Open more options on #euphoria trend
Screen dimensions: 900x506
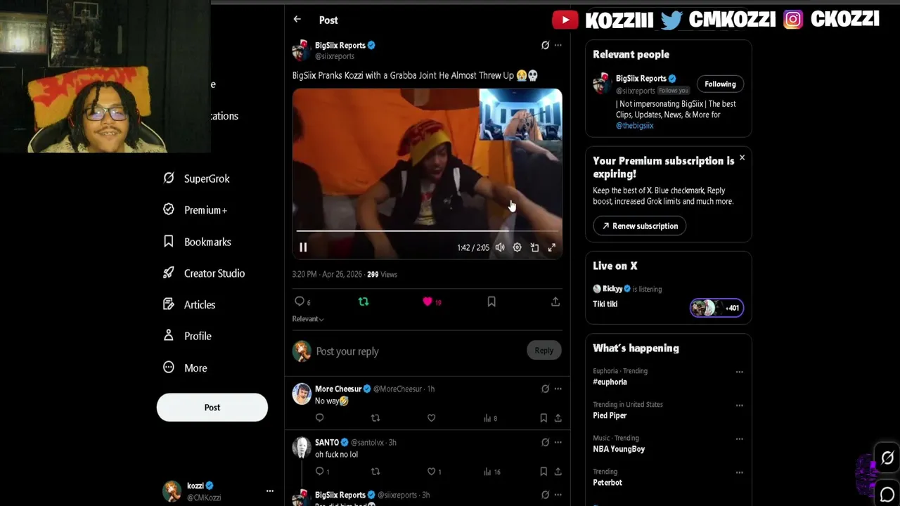point(739,372)
